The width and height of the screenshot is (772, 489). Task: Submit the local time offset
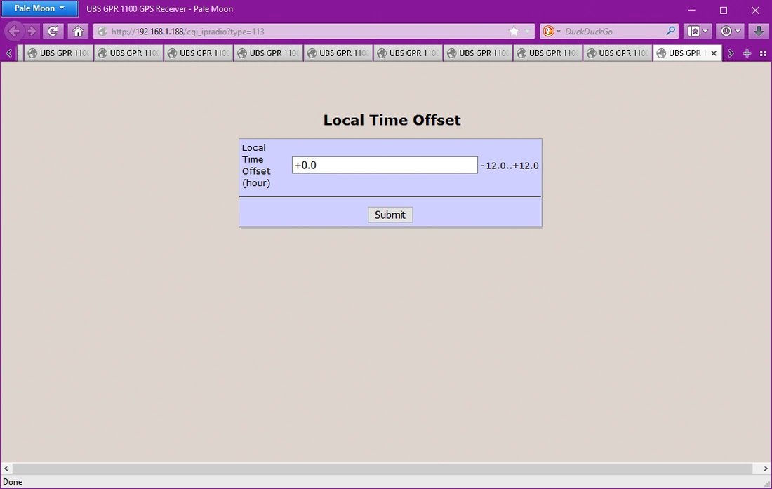pos(390,215)
